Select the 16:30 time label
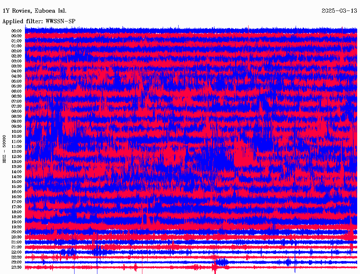 [x=17, y=197]
